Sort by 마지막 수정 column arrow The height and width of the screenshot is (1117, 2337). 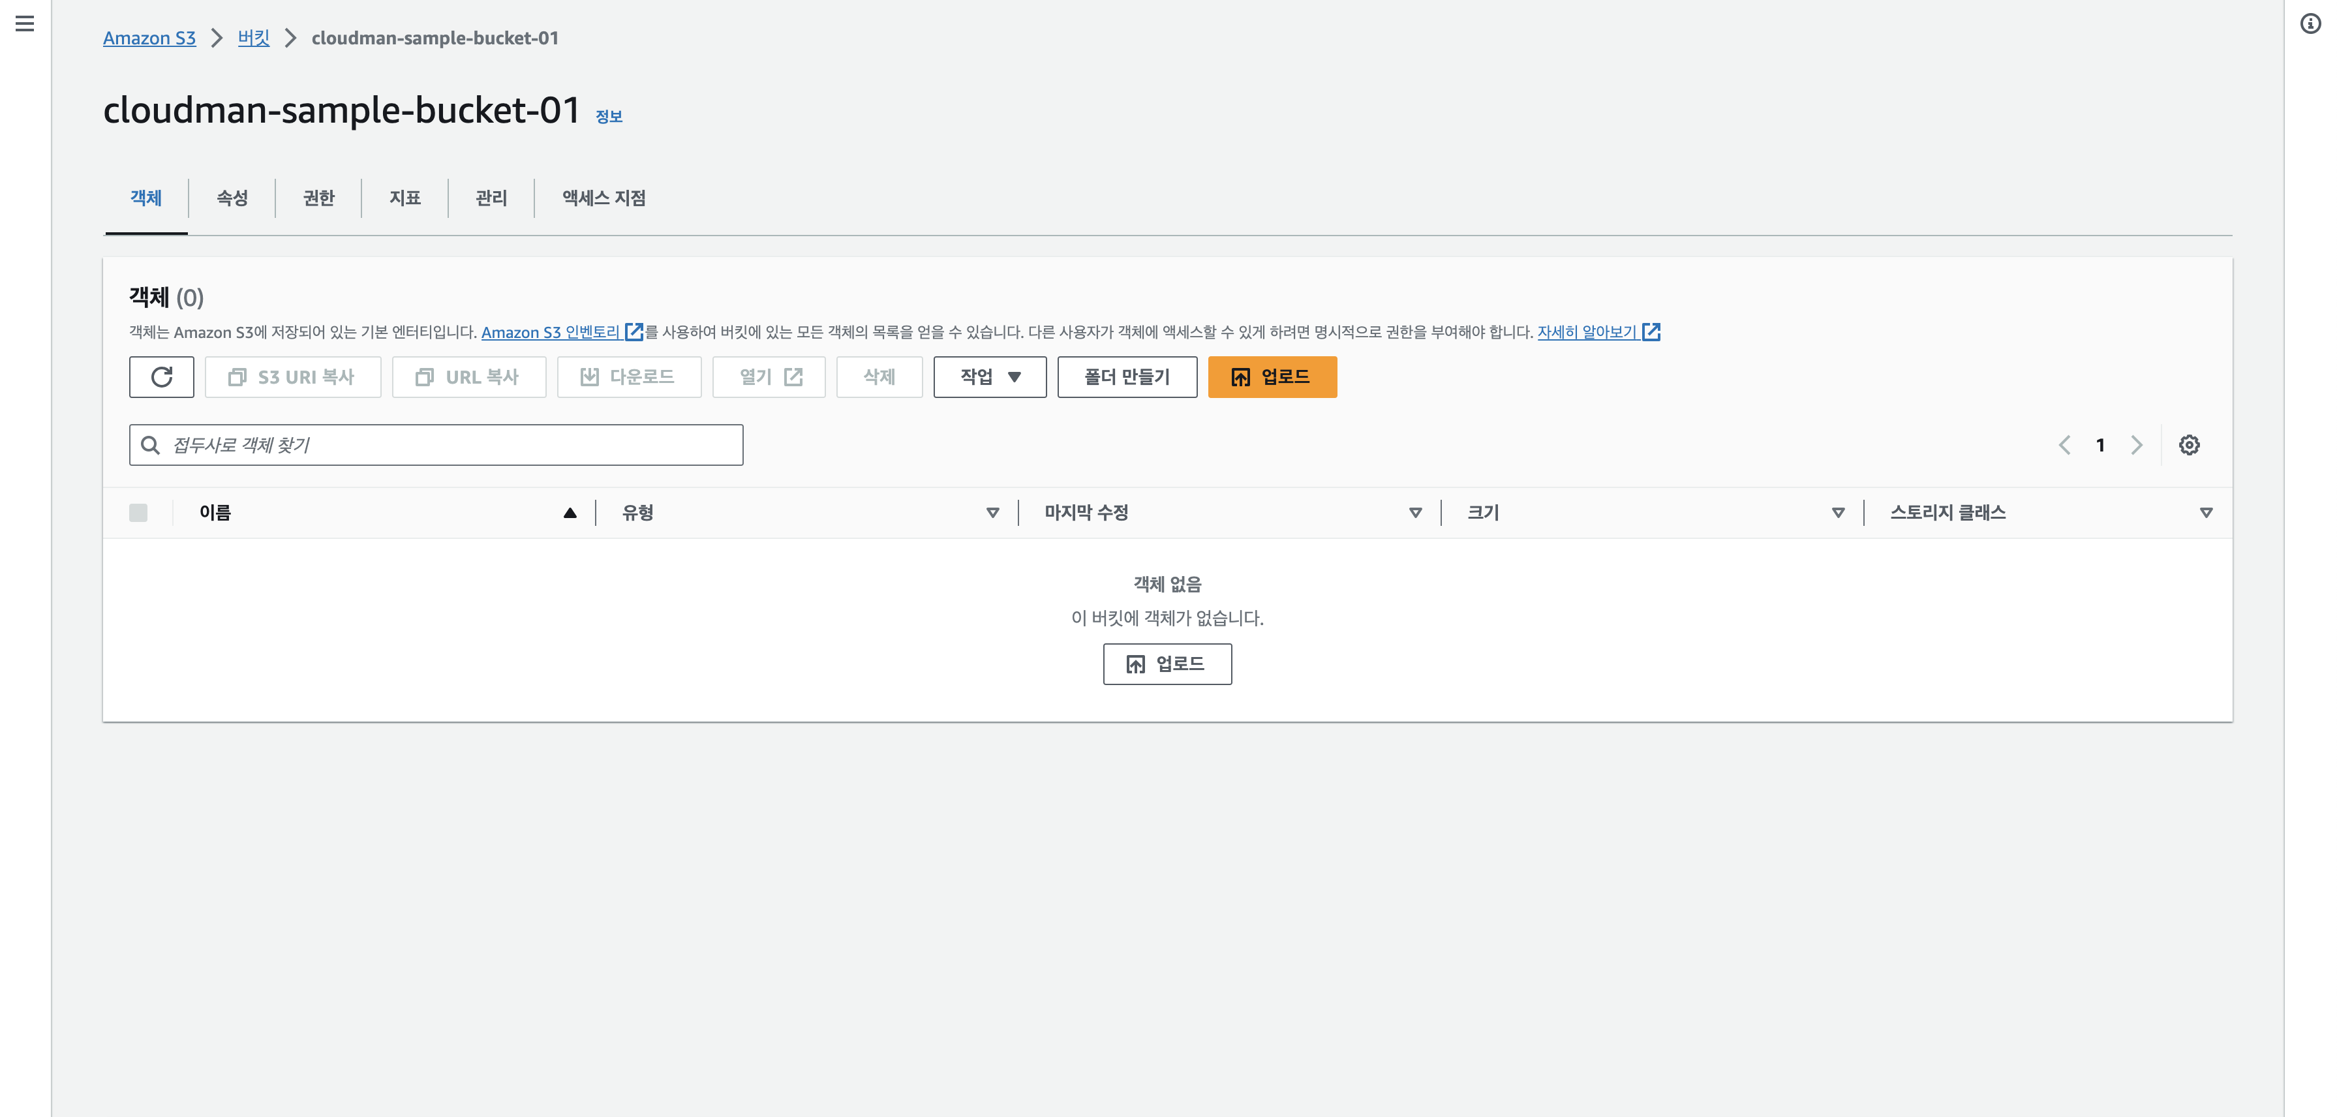click(1415, 513)
